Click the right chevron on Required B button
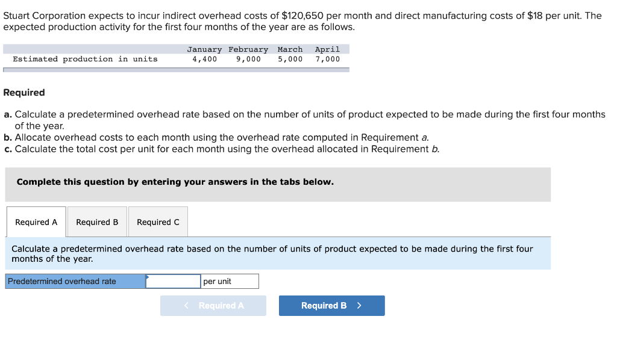The image size is (617, 337). (x=359, y=306)
